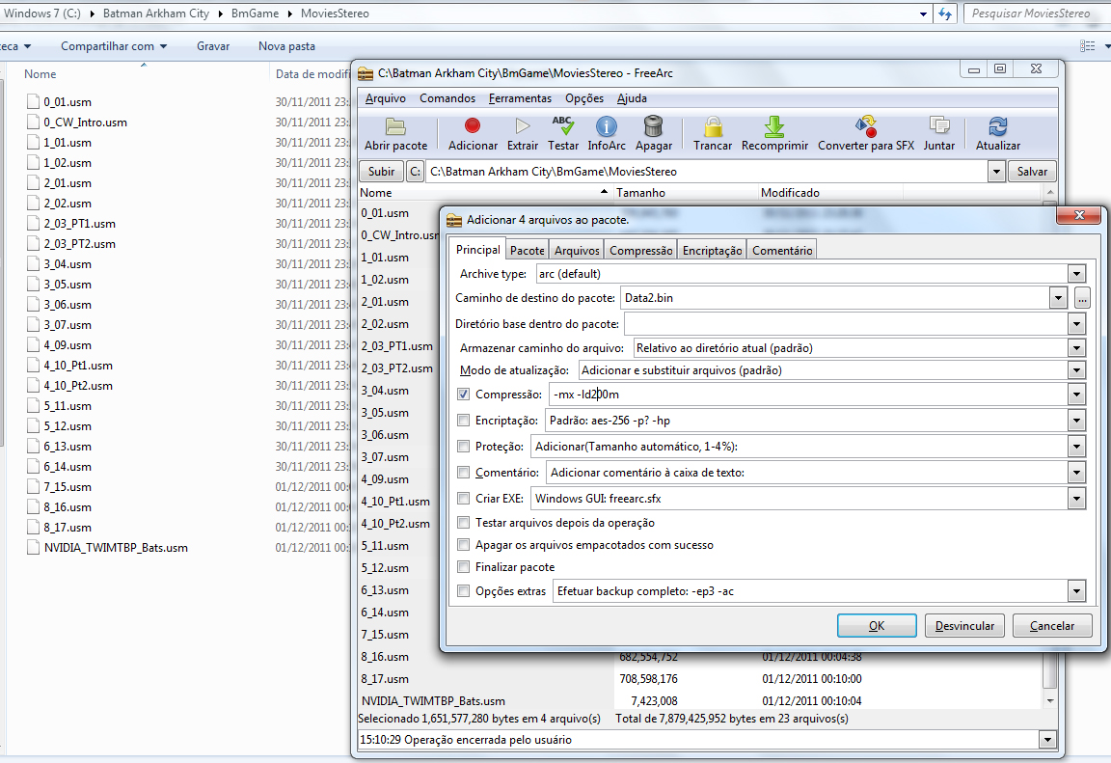Click file icon of 0_01.usm in Explorer
The width and height of the screenshot is (1111, 763).
33,101
